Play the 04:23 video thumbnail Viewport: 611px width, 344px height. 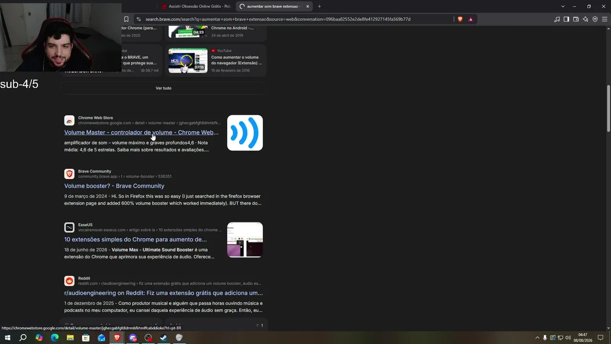(188, 32)
